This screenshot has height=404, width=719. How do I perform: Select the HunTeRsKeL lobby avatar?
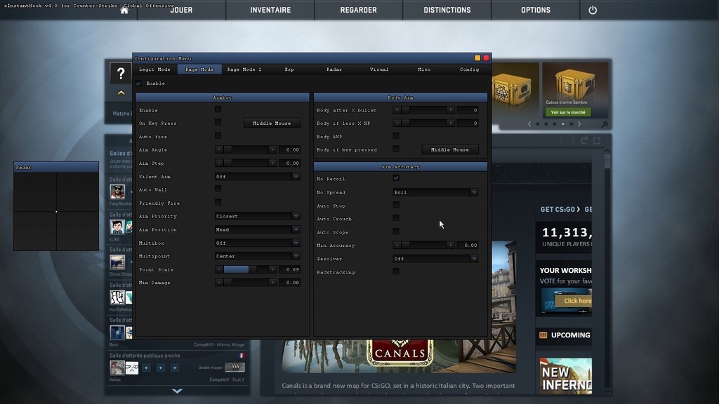pyautogui.click(x=117, y=297)
